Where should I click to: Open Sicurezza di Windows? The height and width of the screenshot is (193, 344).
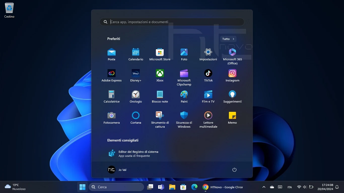click(184, 120)
